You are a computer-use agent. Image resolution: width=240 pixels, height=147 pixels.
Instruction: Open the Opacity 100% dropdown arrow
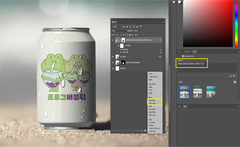[140, 31]
